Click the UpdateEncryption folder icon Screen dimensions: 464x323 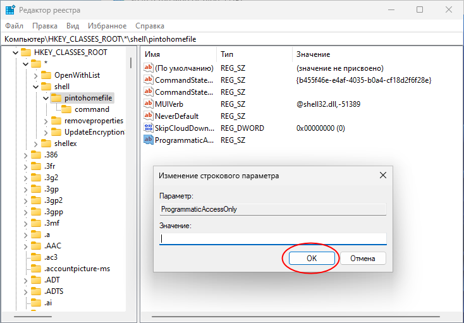(x=56, y=132)
